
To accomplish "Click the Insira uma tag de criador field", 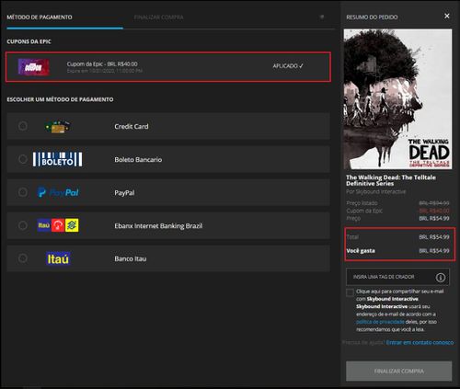I will (397, 277).
